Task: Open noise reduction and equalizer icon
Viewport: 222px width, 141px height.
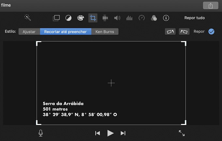Action: click(x=129, y=18)
